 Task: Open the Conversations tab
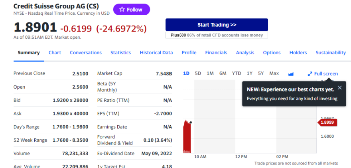coord(86,53)
